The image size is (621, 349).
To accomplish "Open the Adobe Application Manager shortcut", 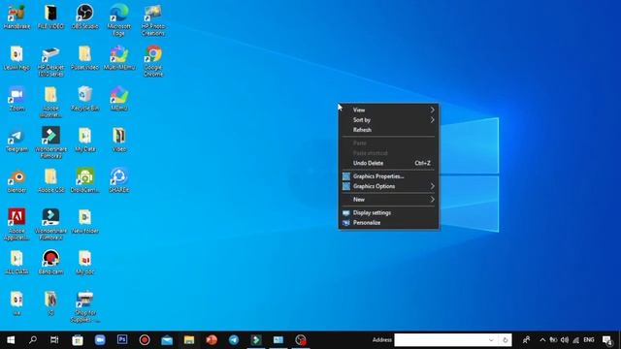I will (16, 224).
